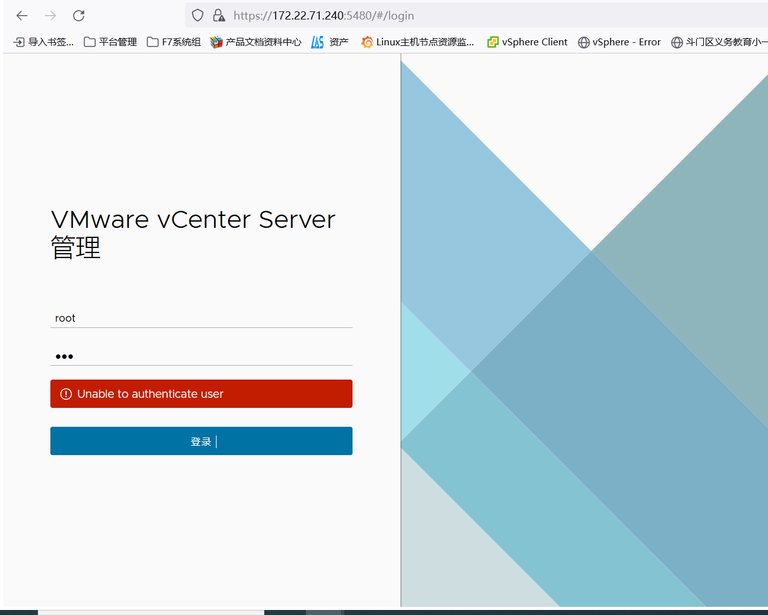
Task: Click the padlock connection warning icon
Action: coord(218,15)
